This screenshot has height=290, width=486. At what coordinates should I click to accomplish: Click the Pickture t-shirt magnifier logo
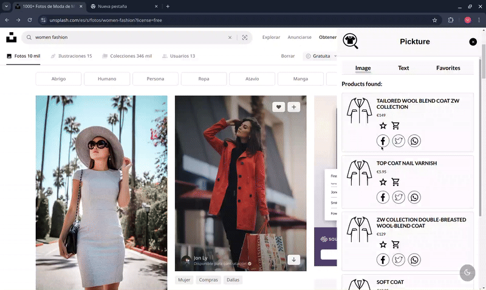tap(351, 41)
